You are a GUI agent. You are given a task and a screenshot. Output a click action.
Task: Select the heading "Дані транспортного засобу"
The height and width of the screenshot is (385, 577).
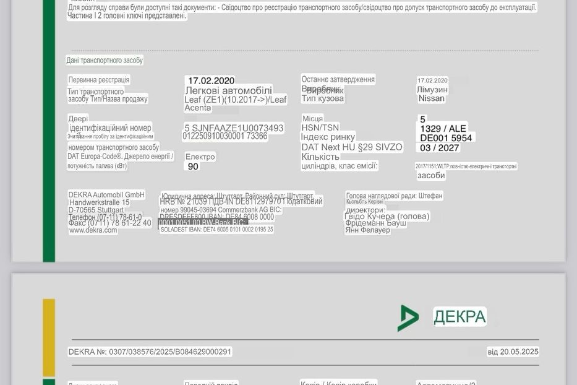coord(105,60)
